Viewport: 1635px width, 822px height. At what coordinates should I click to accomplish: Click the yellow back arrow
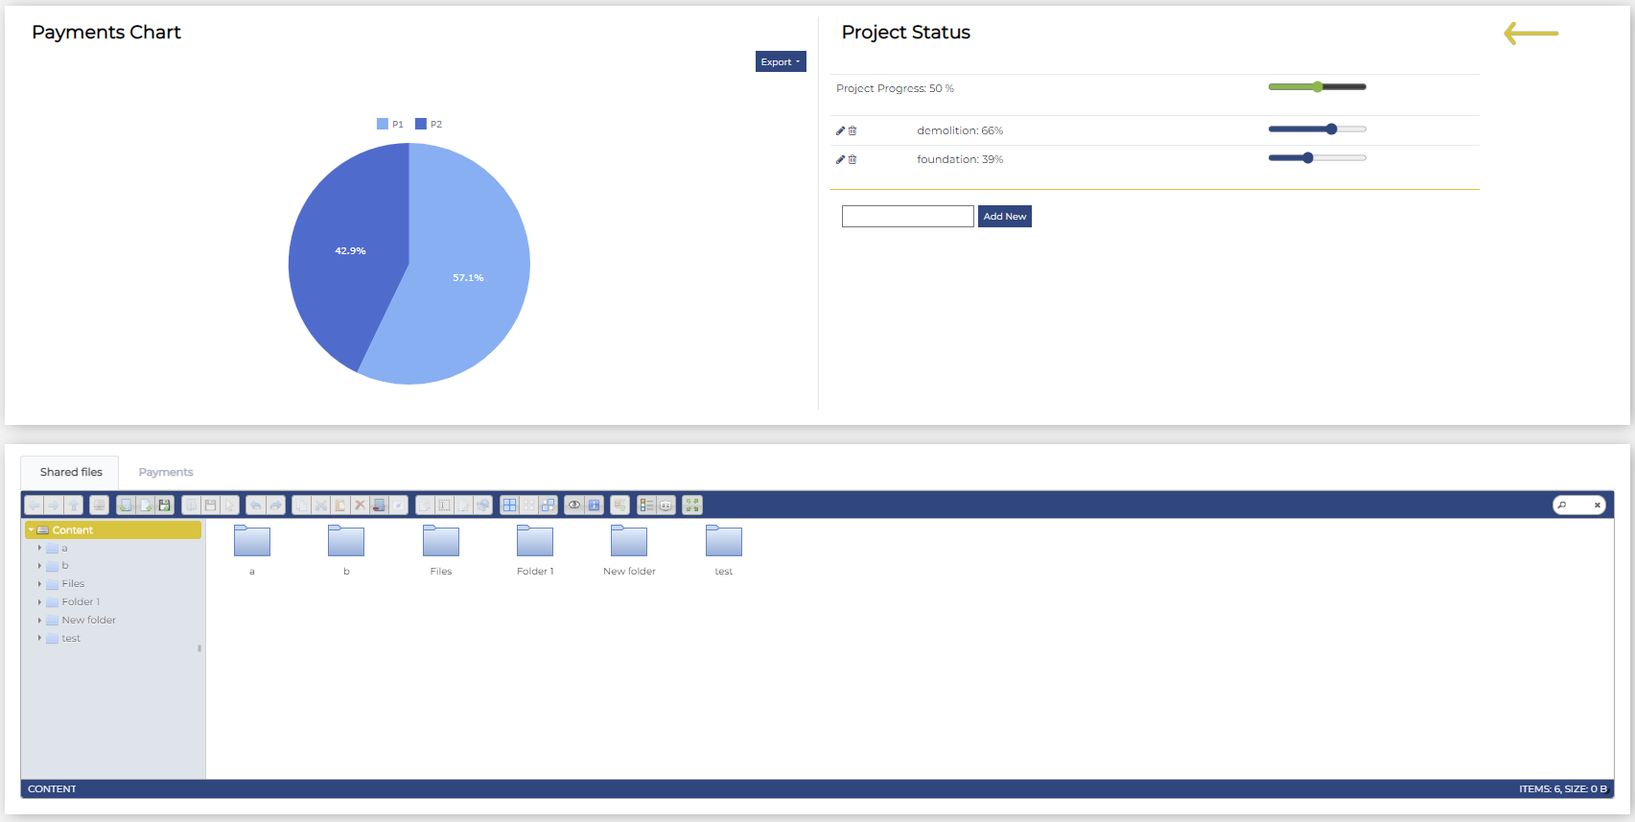[x=1530, y=34]
